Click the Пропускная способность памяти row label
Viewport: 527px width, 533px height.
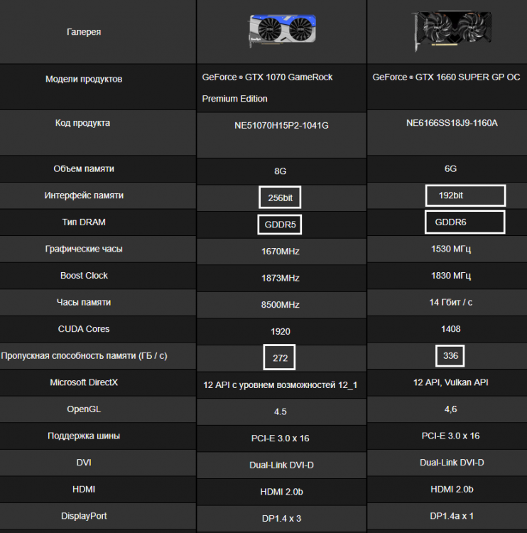[84, 355]
